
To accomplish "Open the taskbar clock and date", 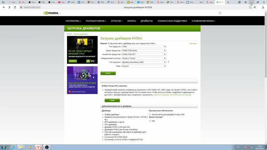I will tap(259, 147).
